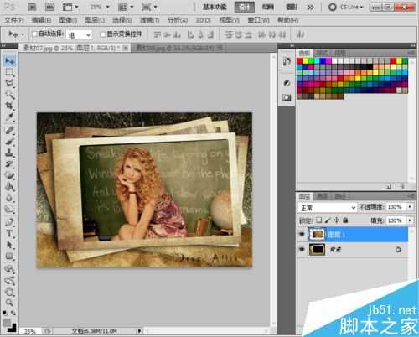Select the Clone Stamp tool
Screen dimensions: 419x337
(9, 153)
